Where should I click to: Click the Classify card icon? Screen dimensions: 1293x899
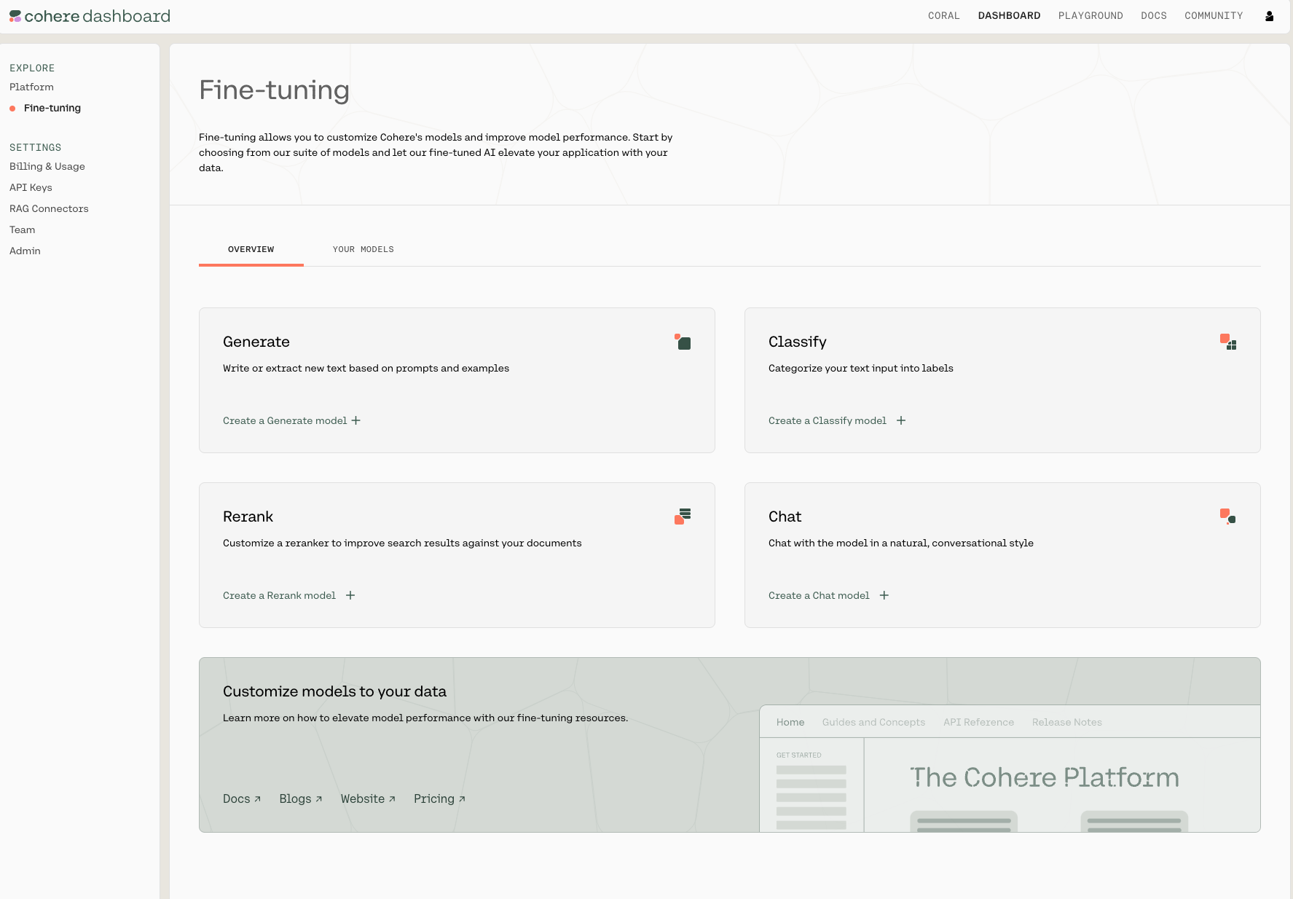click(x=1228, y=342)
